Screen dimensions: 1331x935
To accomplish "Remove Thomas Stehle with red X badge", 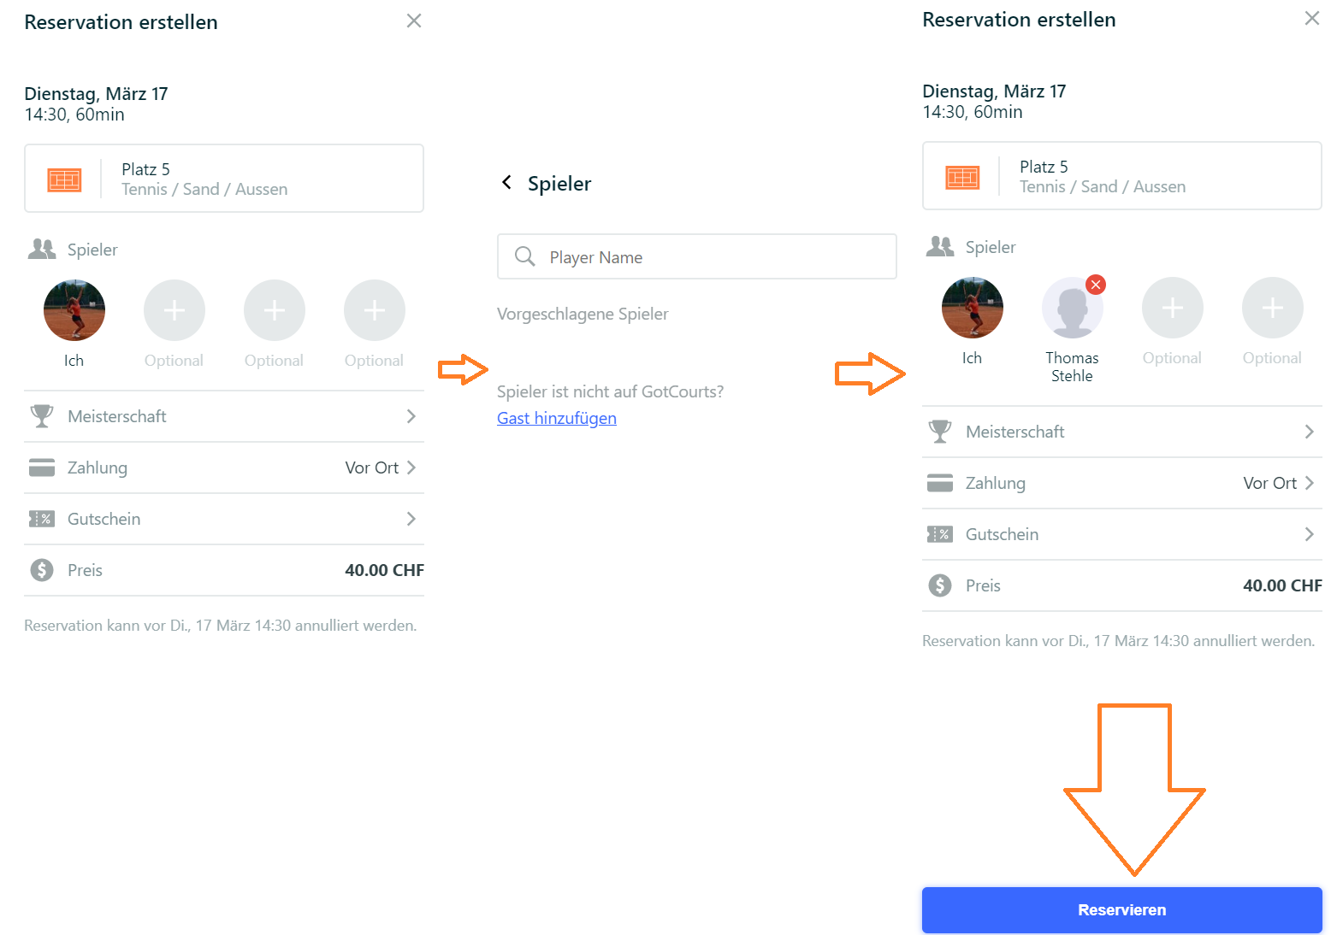I will point(1096,285).
